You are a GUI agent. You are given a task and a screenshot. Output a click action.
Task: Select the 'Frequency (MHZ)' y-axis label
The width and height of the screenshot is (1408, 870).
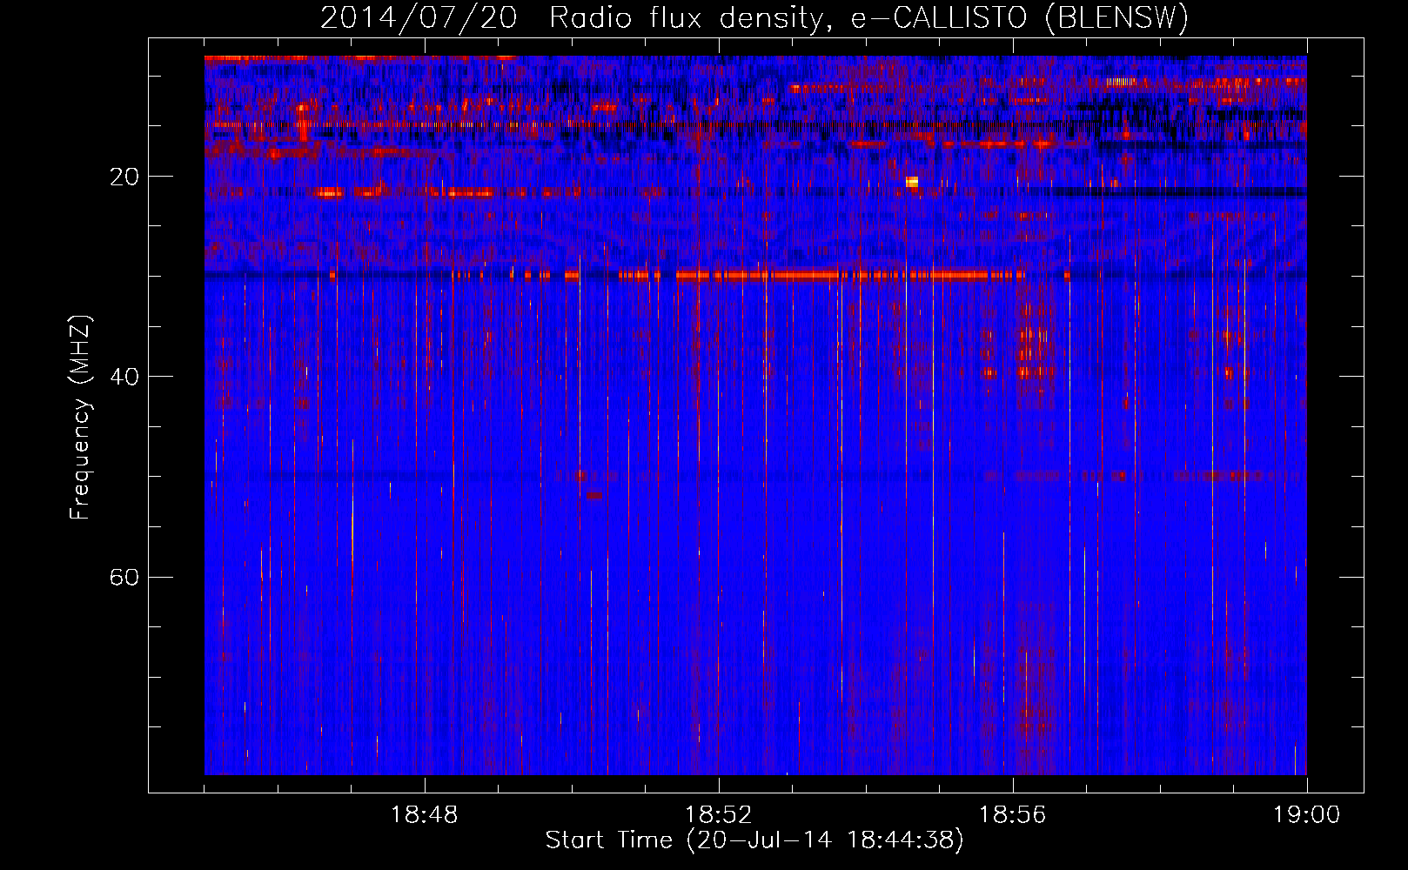[80, 418]
